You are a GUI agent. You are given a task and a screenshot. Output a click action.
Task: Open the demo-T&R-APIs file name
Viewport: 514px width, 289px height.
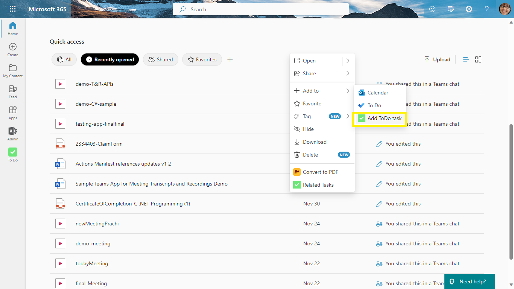[x=94, y=84]
